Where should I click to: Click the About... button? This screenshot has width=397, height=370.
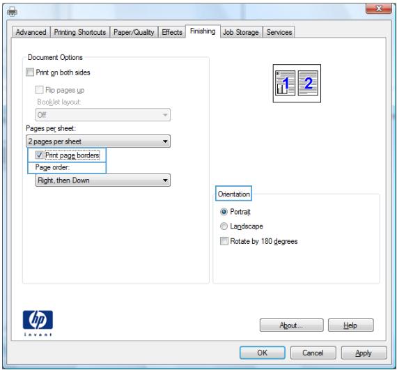[x=291, y=325]
